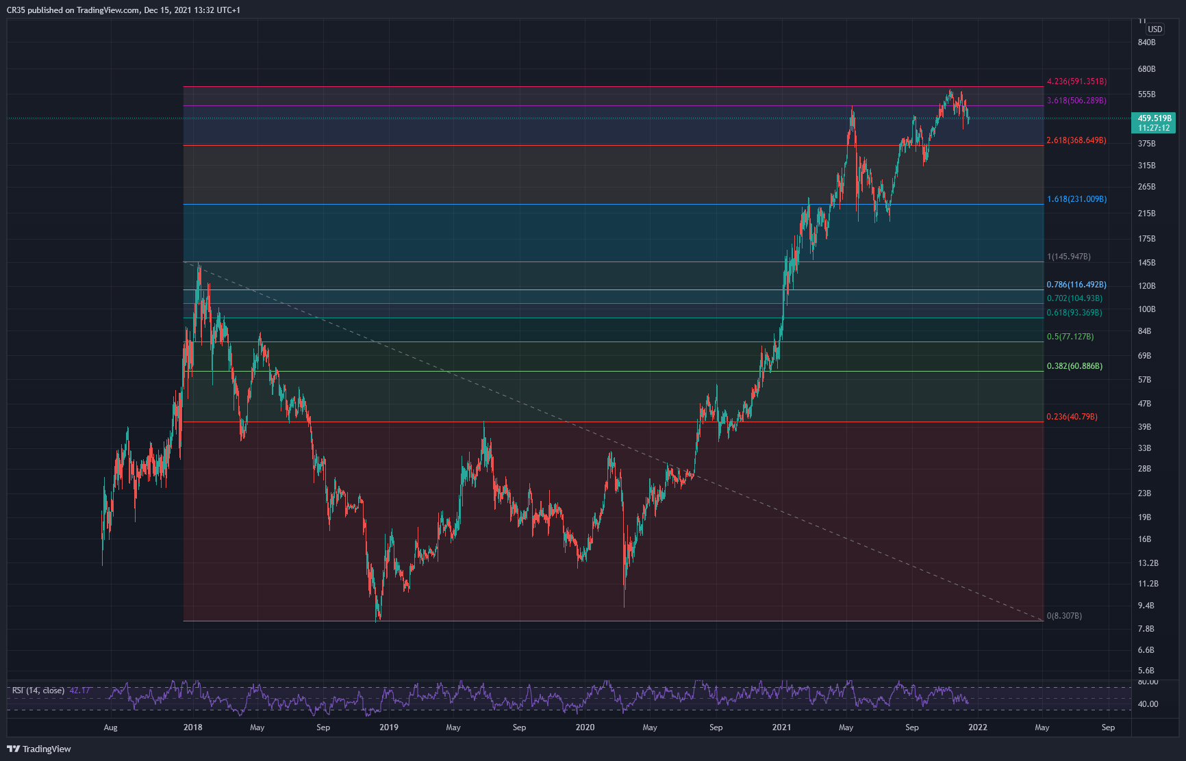Click the 2021 label on time axis
Screen dimensions: 1186x761
781,727
